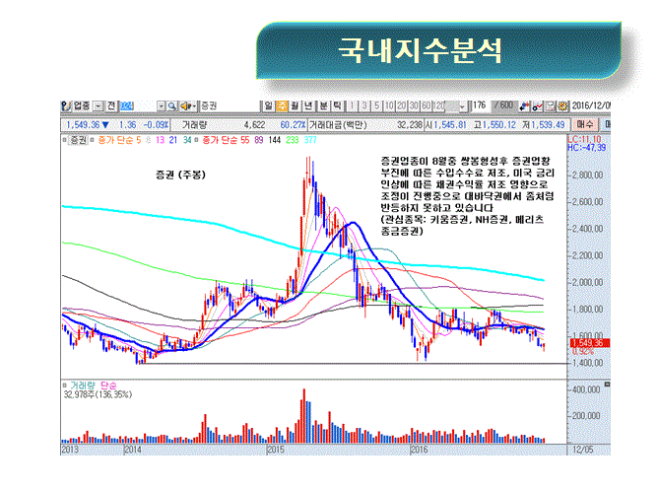The width and height of the screenshot is (658, 491).
Task: Choose the 1 interval button
Action: [352, 105]
